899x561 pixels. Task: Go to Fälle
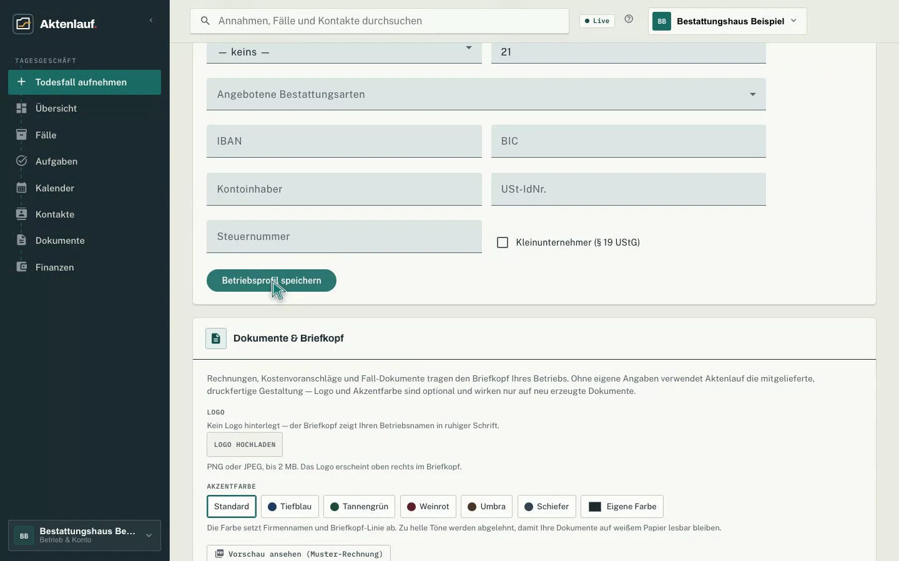(85, 135)
